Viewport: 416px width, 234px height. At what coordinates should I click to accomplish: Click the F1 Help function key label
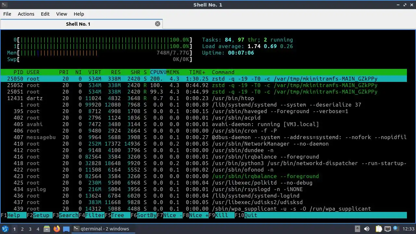[x=14, y=215]
